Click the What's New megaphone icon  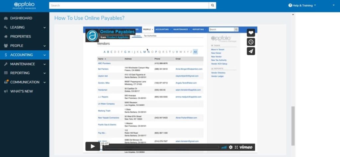click(6, 91)
